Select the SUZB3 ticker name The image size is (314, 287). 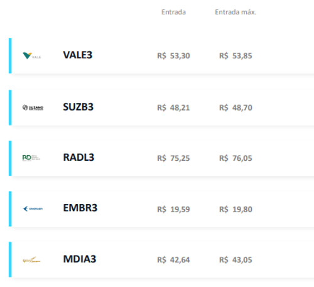click(78, 107)
